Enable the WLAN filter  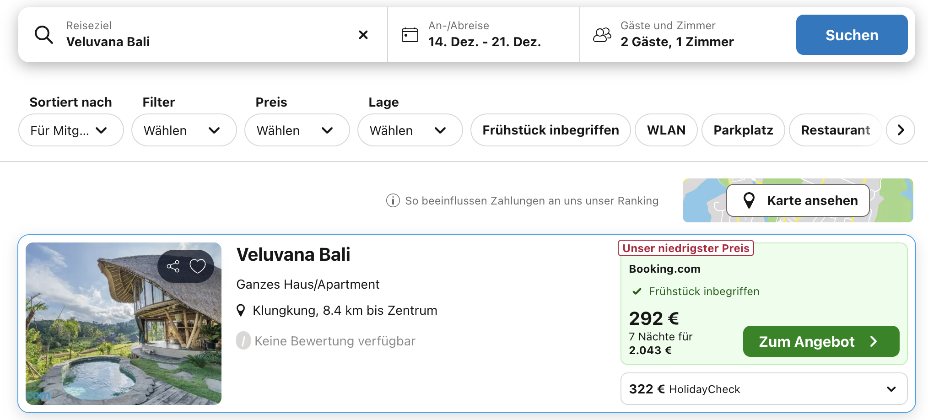click(666, 130)
